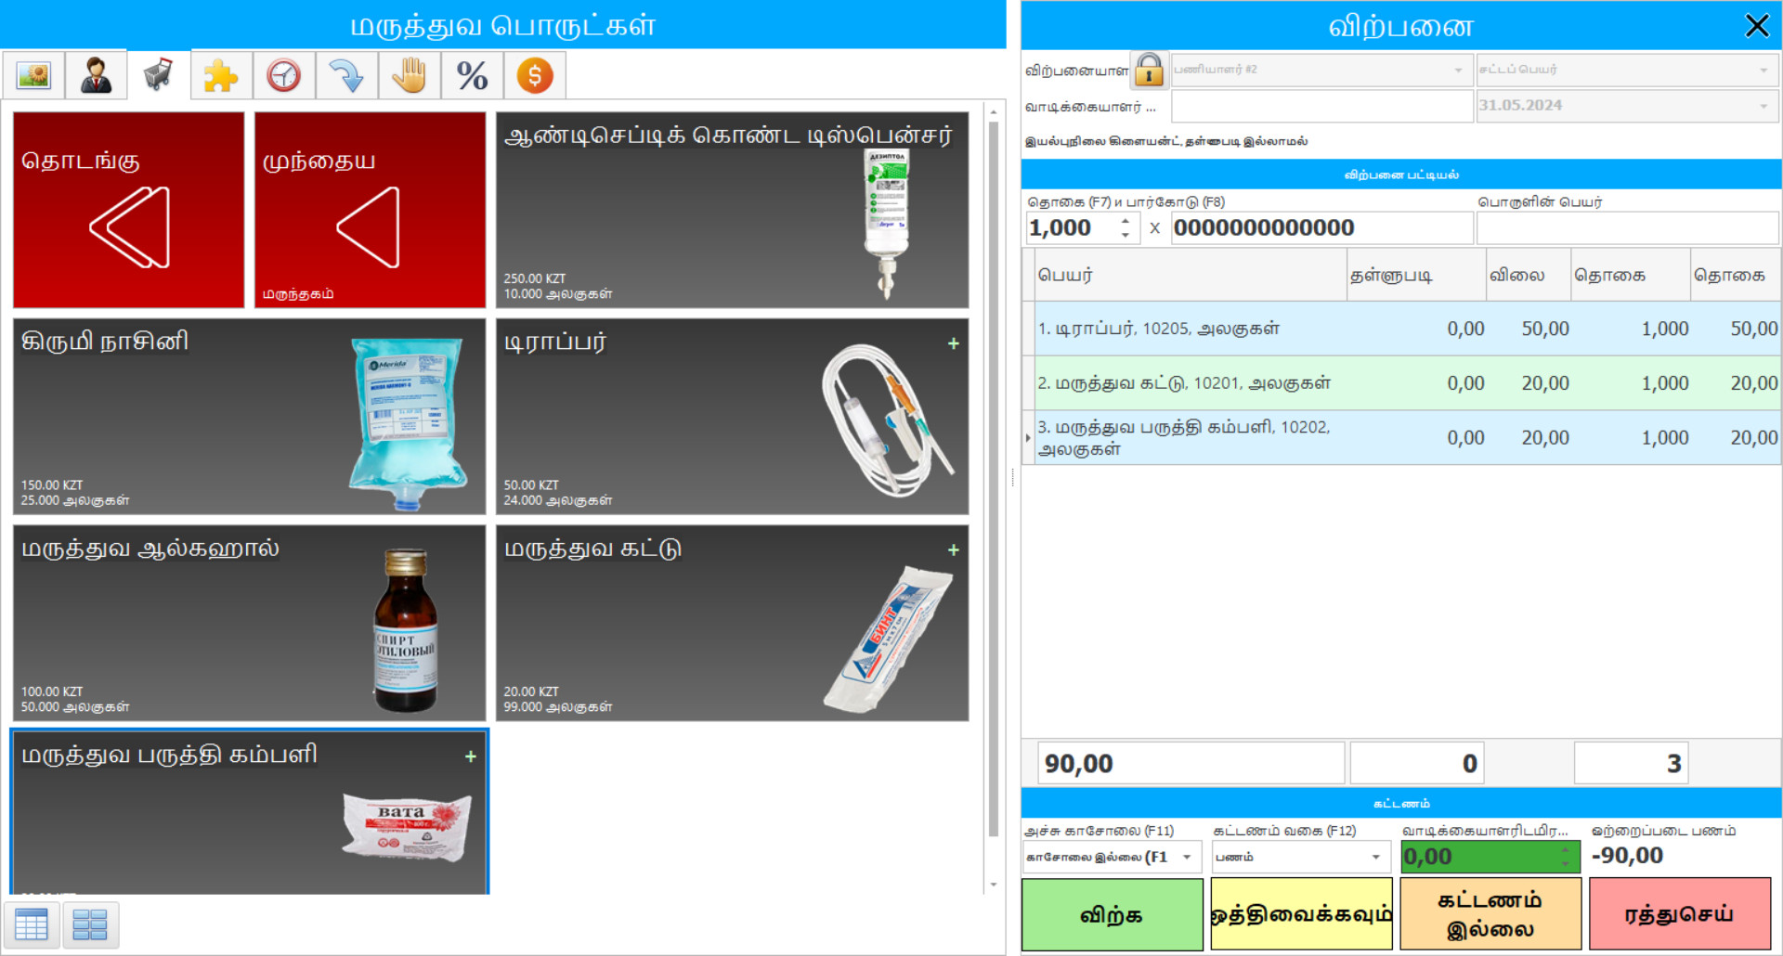This screenshot has width=1783, height=956.
Task: Expand the date dropdown showing 31.05.2024
Action: coord(1763,106)
